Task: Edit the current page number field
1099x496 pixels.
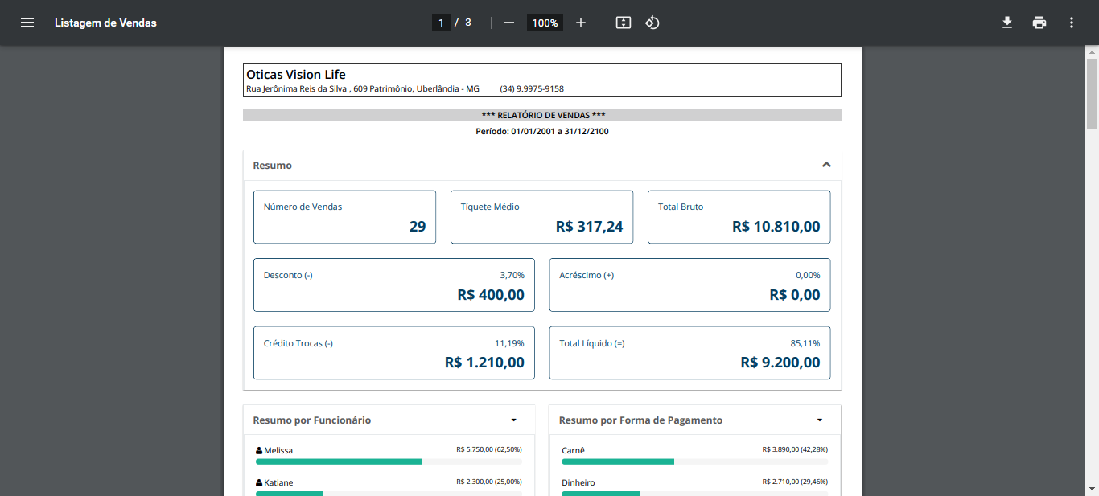Action: coord(441,23)
